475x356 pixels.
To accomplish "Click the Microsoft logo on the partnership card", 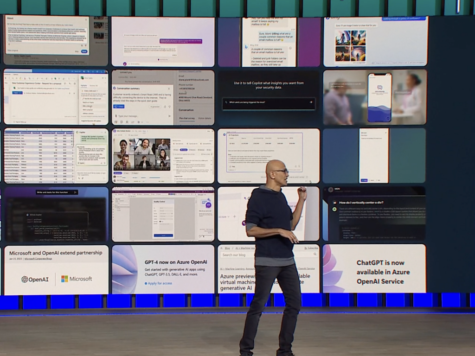I will pyautogui.click(x=77, y=279).
